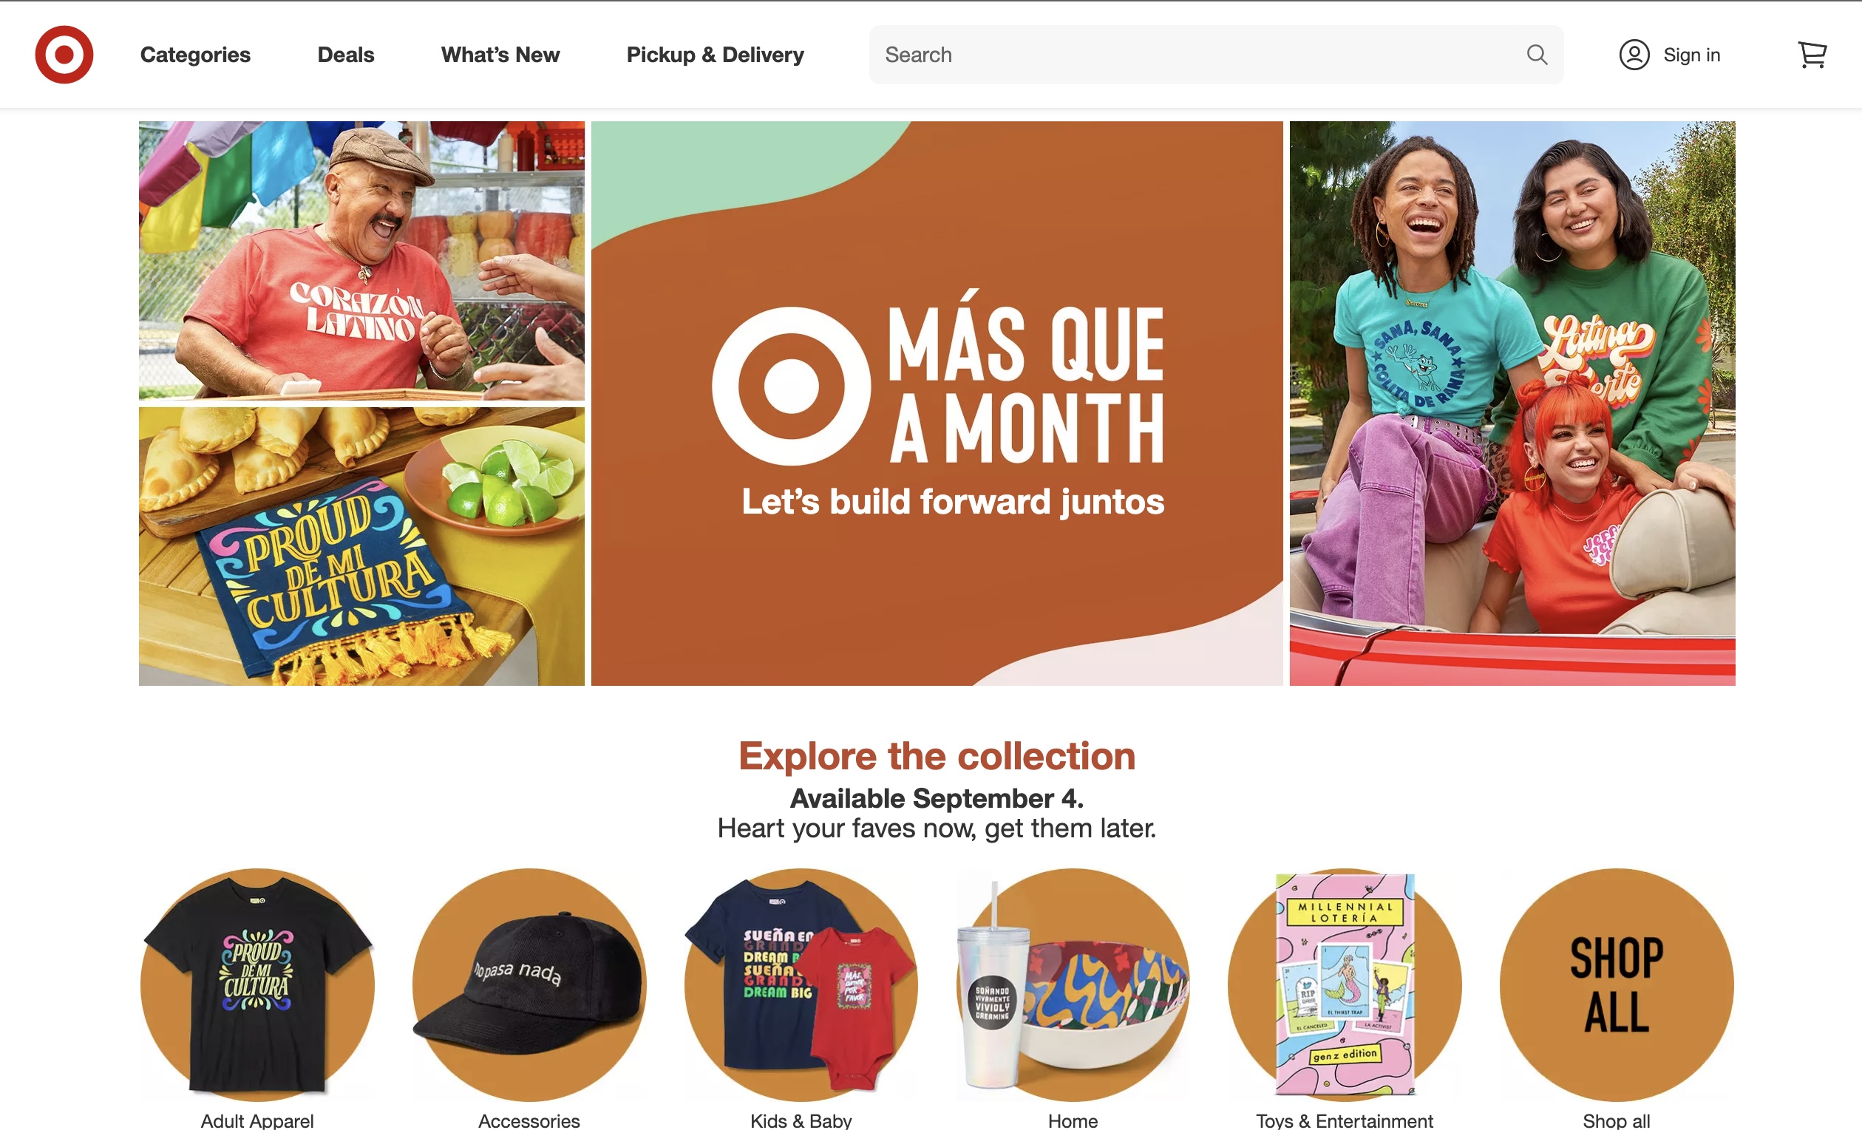Click the Target bullseye logo
Screen dimensions: 1862x1130
pos(64,55)
